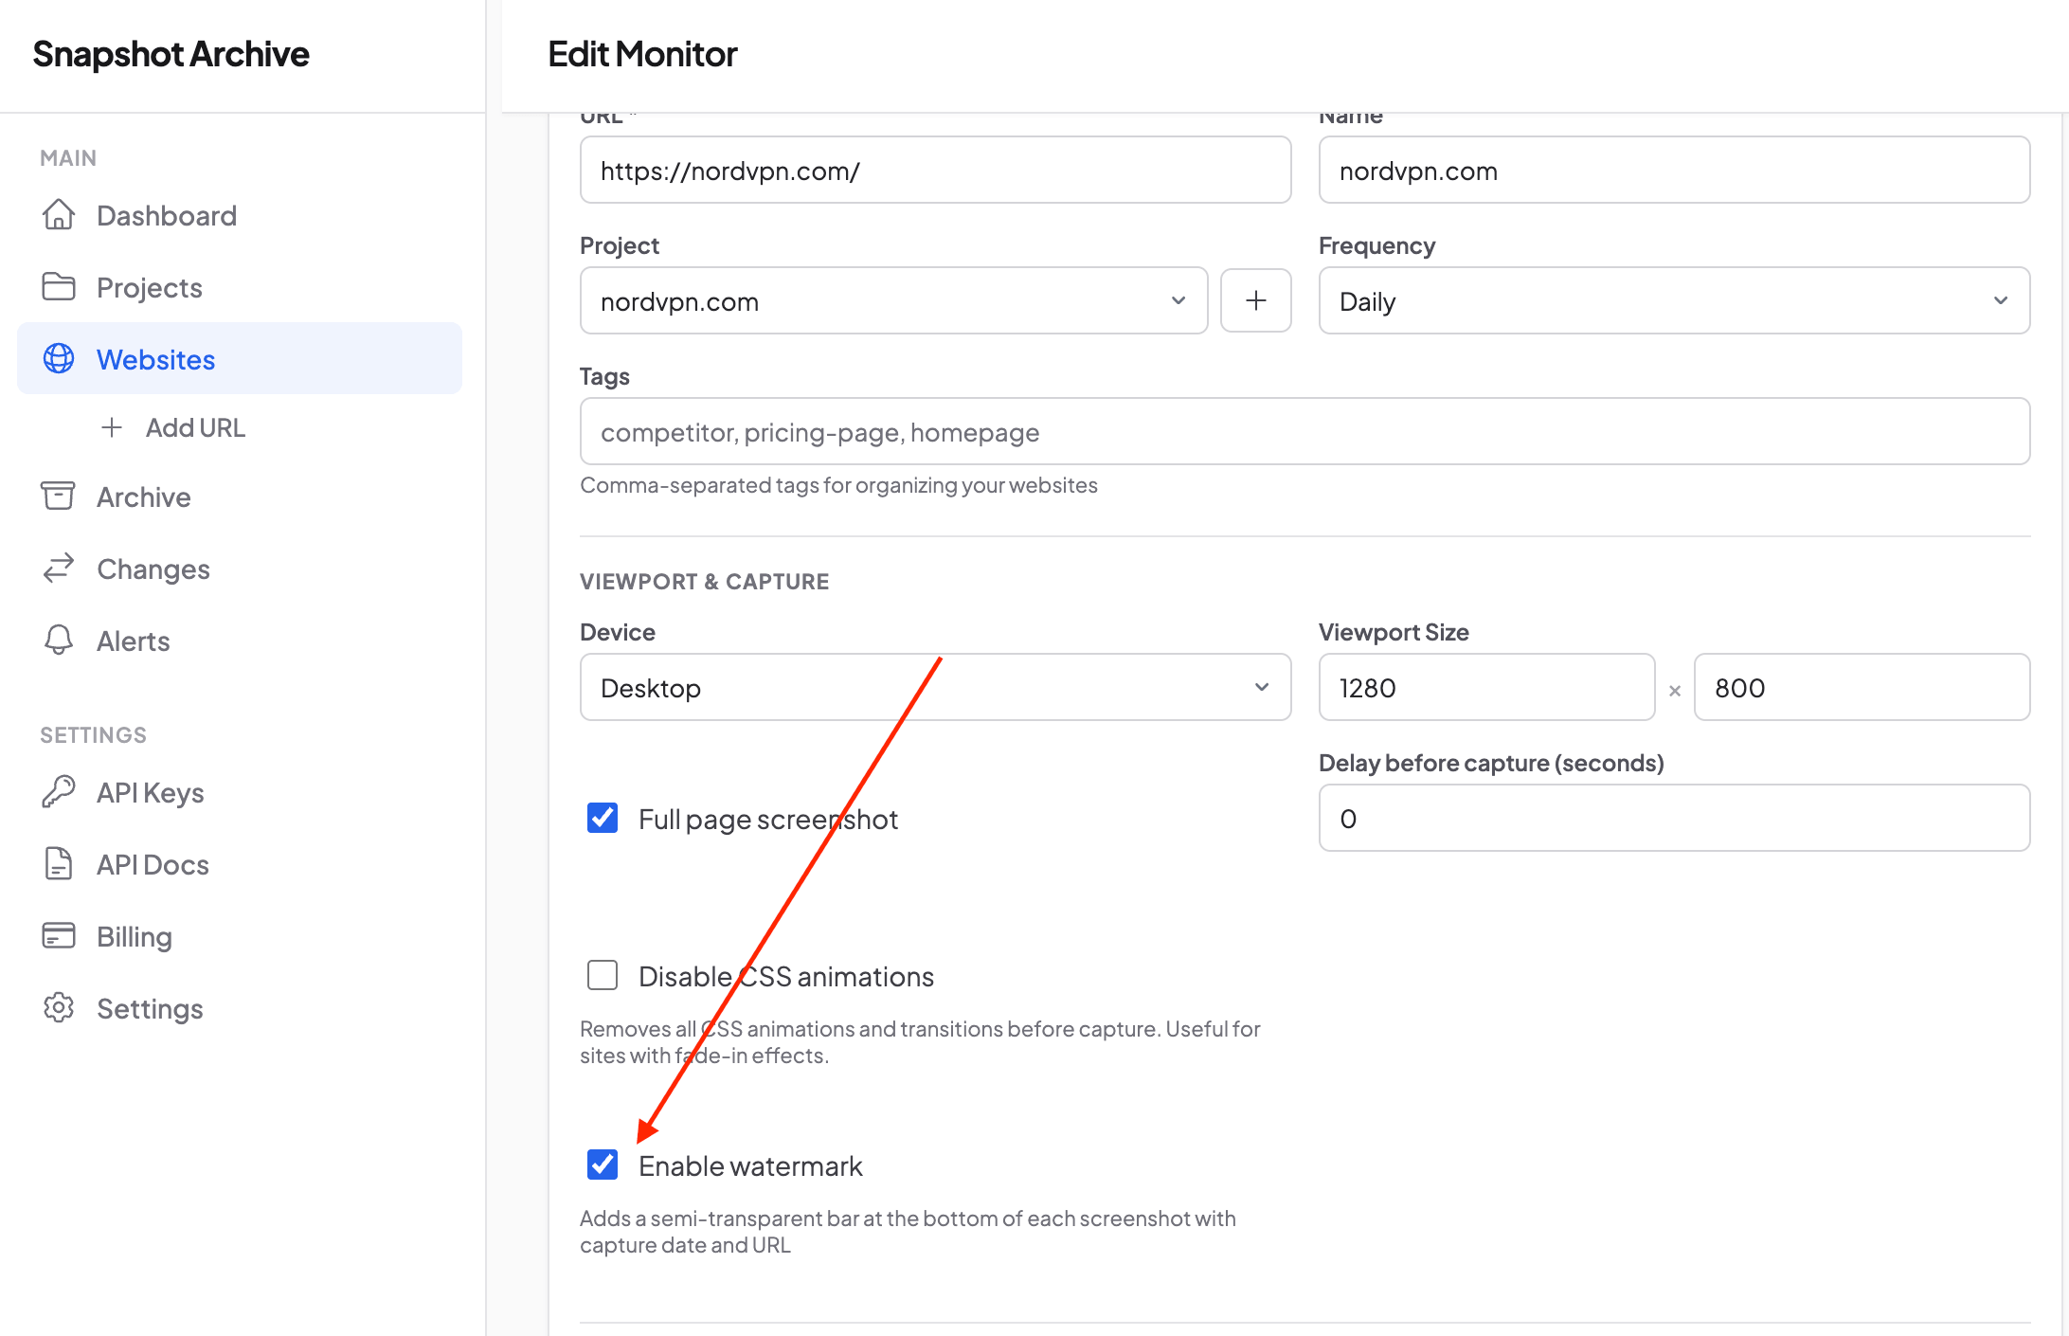Click the API Docs document icon
Image resolution: width=2069 pixels, height=1336 pixels.
coord(59,864)
